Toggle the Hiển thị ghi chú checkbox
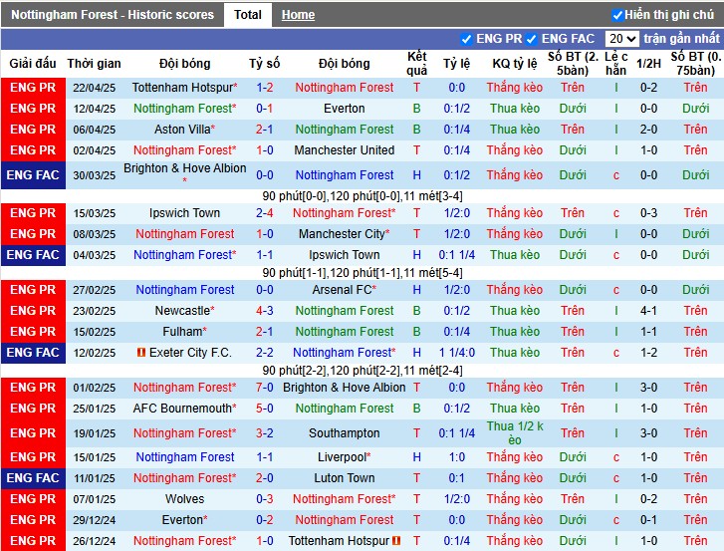724x551 pixels. point(617,15)
